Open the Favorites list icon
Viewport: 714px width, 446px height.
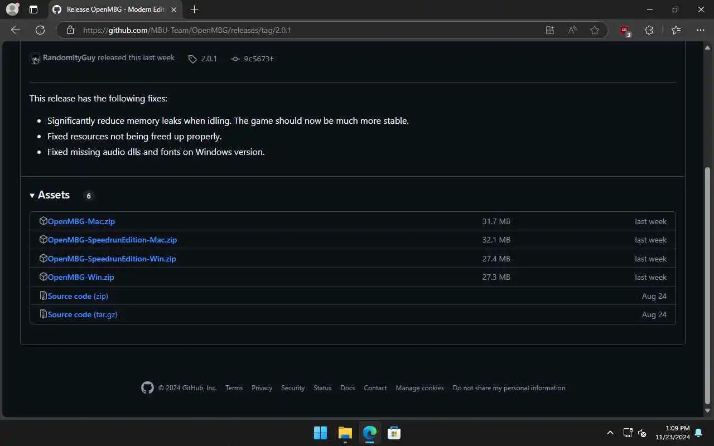676,30
